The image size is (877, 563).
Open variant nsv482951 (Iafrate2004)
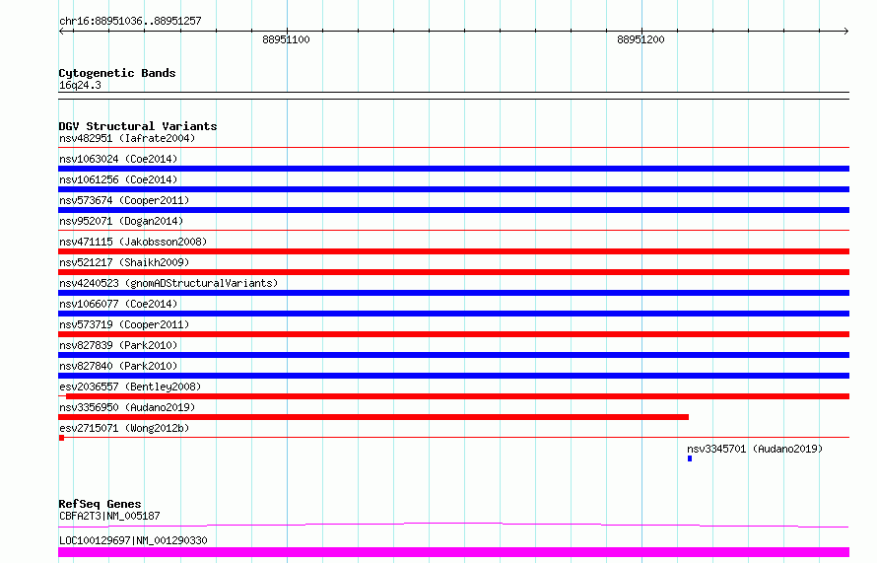(127, 138)
